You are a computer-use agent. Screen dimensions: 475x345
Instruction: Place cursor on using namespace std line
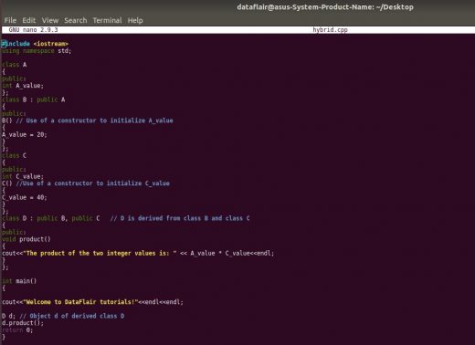tap(37, 51)
